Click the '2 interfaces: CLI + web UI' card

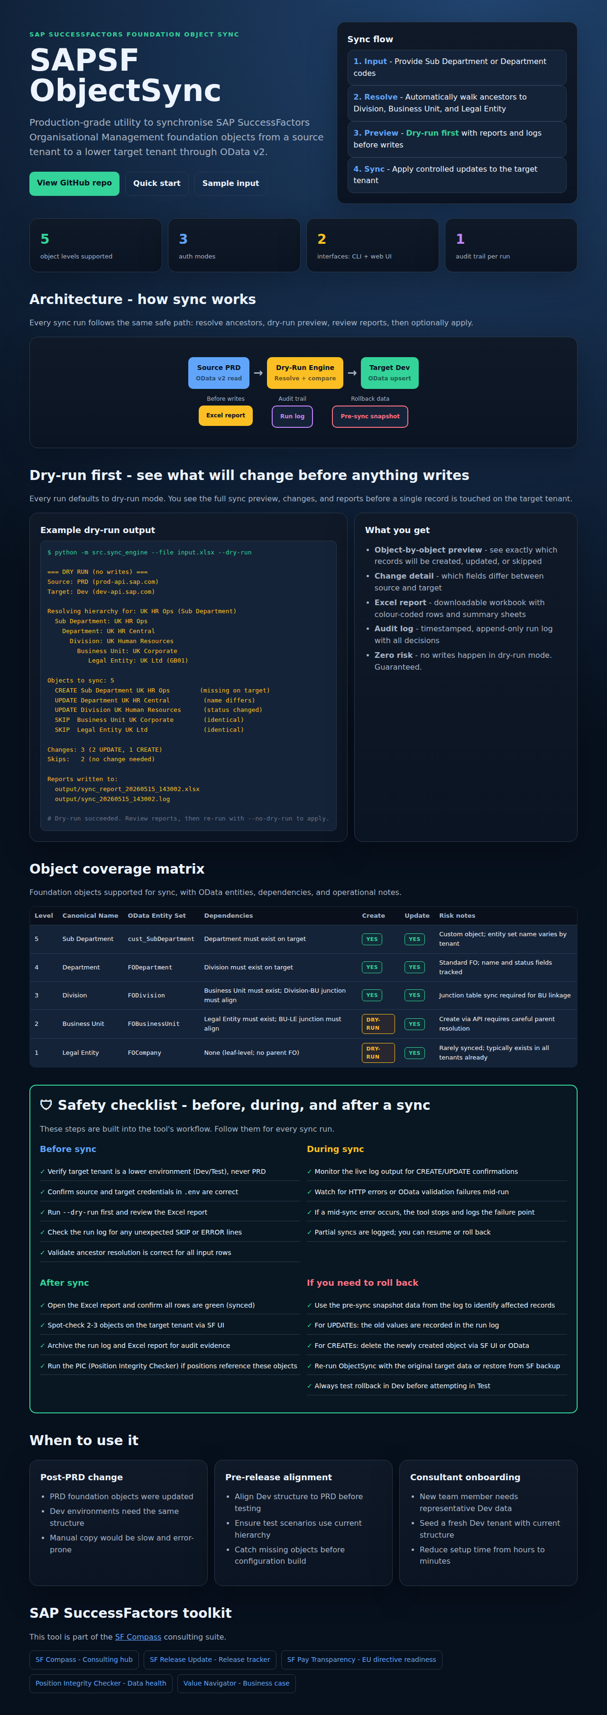(x=373, y=245)
